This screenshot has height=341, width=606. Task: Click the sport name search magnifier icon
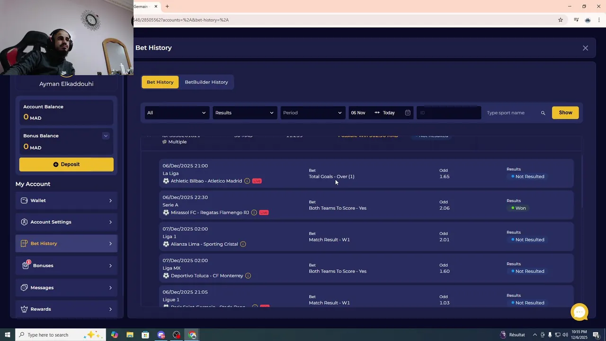click(543, 113)
